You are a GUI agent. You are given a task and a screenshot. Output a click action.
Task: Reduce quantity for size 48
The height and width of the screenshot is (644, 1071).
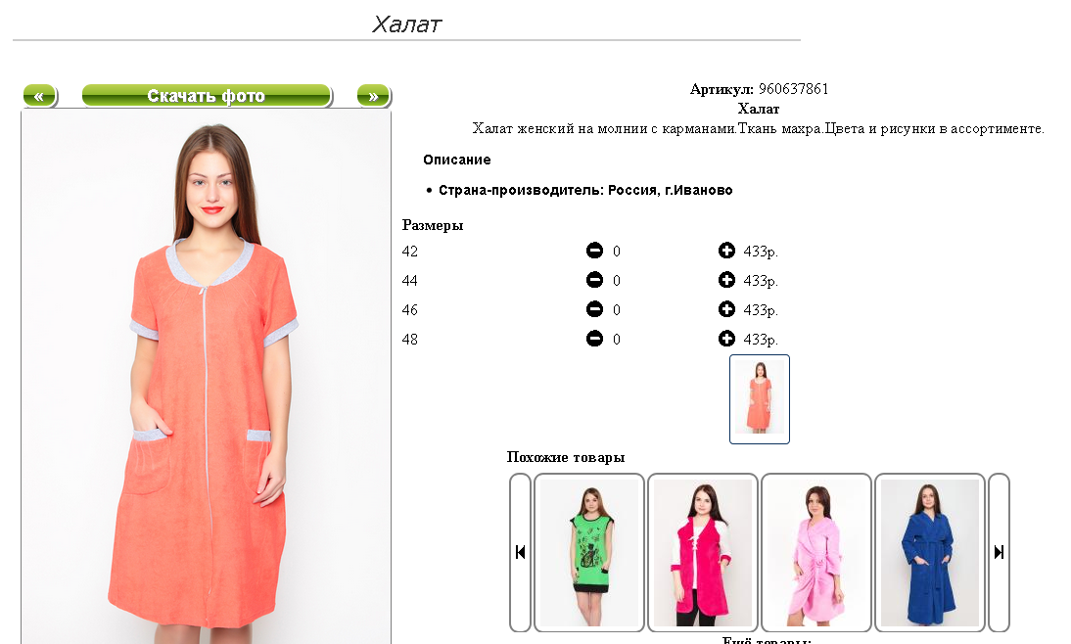click(x=594, y=339)
